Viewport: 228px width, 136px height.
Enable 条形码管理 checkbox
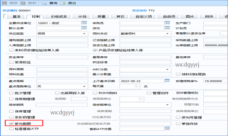11,117
